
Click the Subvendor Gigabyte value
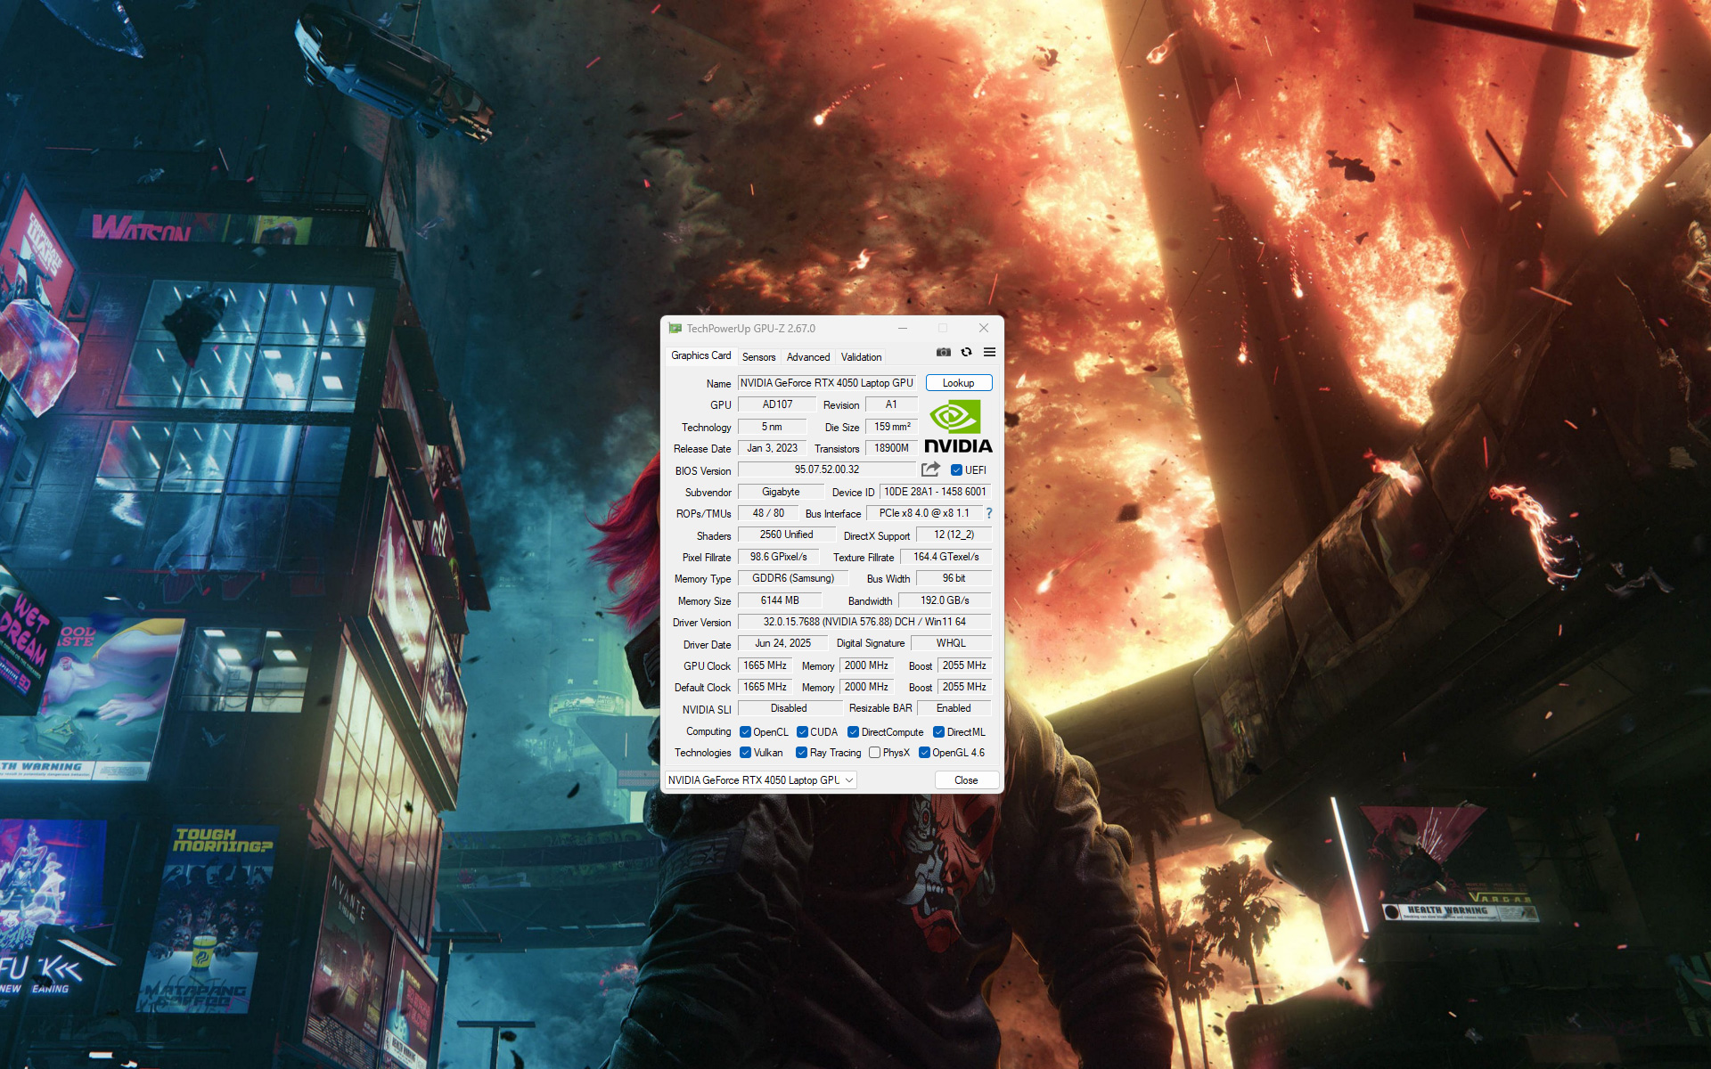[x=781, y=492]
